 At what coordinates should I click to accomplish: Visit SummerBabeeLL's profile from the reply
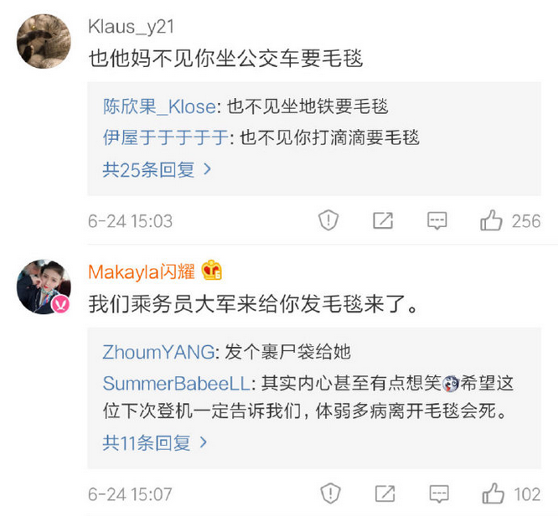(176, 383)
